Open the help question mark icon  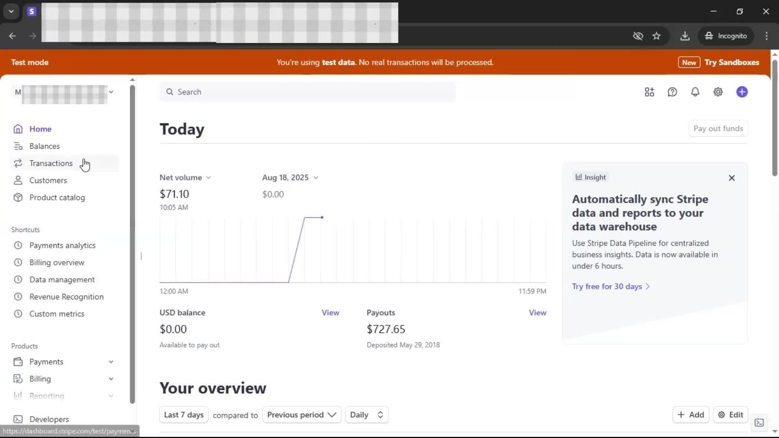click(x=672, y=92)
